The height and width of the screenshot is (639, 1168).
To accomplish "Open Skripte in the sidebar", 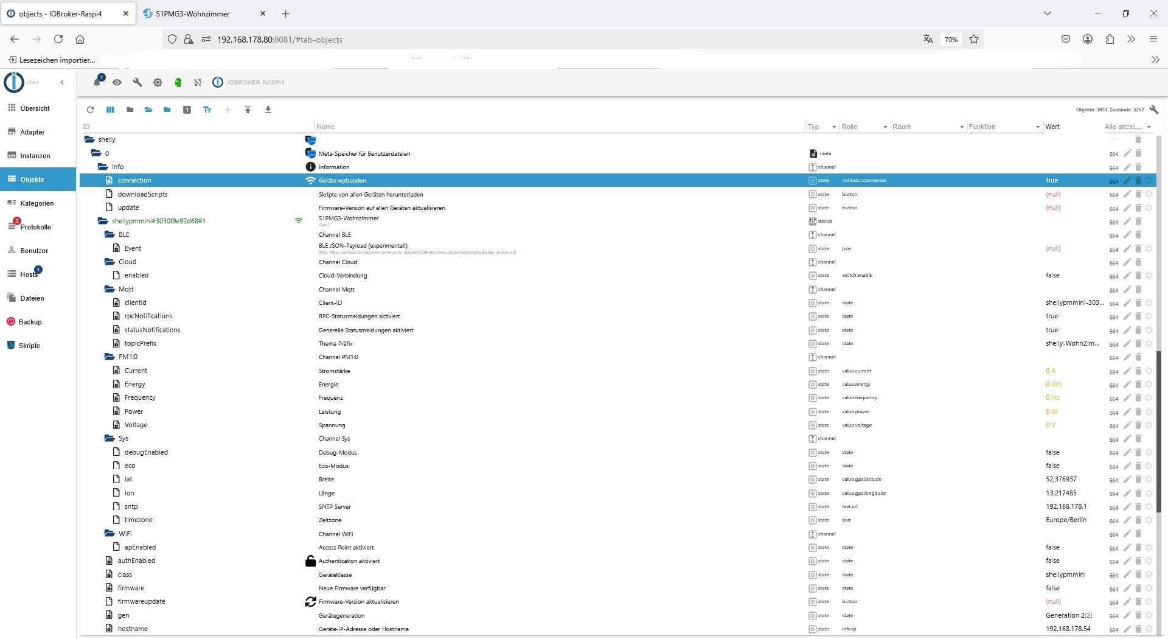I will (38, 346).
